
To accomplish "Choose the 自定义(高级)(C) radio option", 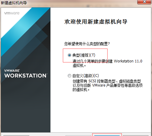I will pos(70,76).
